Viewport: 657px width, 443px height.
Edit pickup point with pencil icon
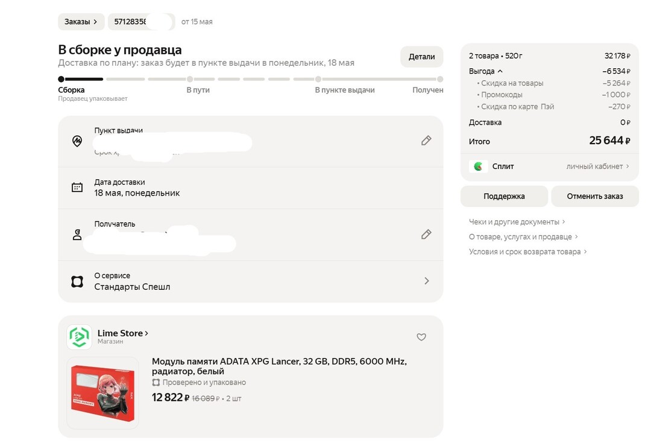[x=426, y=141]
